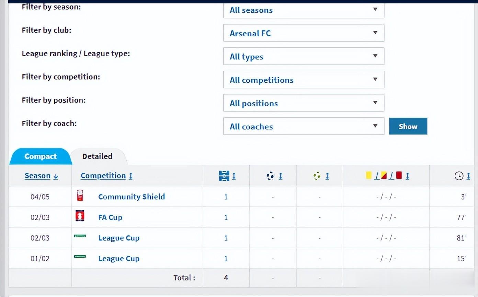This screenshot has height=297, width=478.
Task: Open the All positions dropdown
Action: tap(304, 103)
